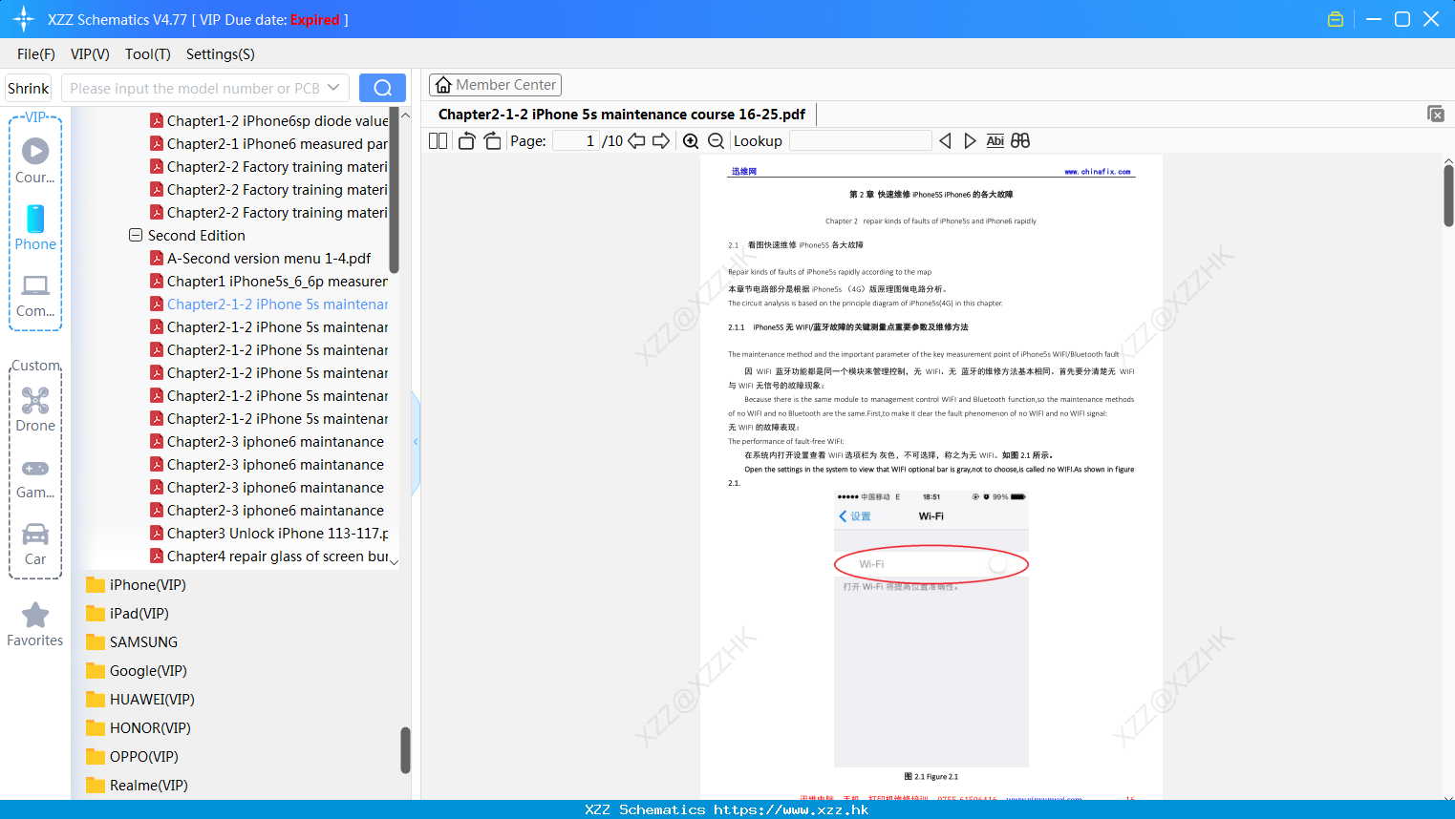
Task: Open the Tool(T) menu
Action: pyautogui.click(x=148, y=54)
